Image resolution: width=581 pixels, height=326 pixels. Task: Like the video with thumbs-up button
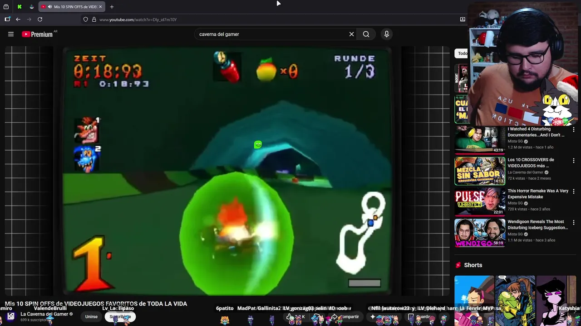[x=295, y=316]
